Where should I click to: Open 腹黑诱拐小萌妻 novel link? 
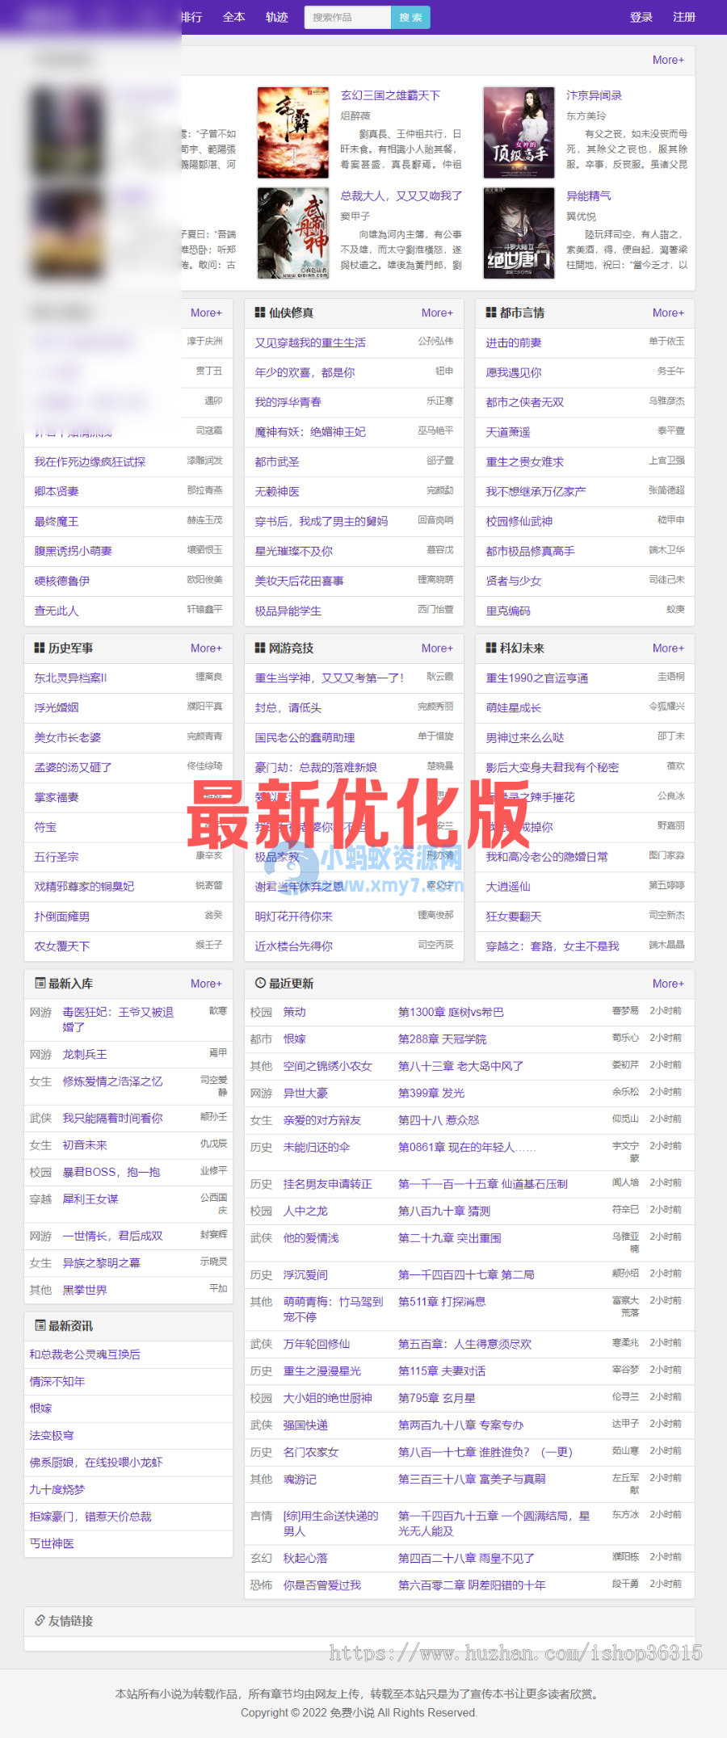point(73,551)
